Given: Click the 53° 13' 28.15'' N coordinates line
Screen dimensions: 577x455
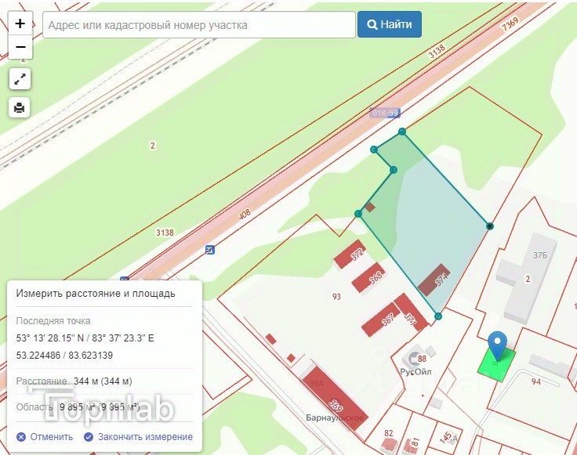Looking at the screenshot, I should (x=85, y=338).
